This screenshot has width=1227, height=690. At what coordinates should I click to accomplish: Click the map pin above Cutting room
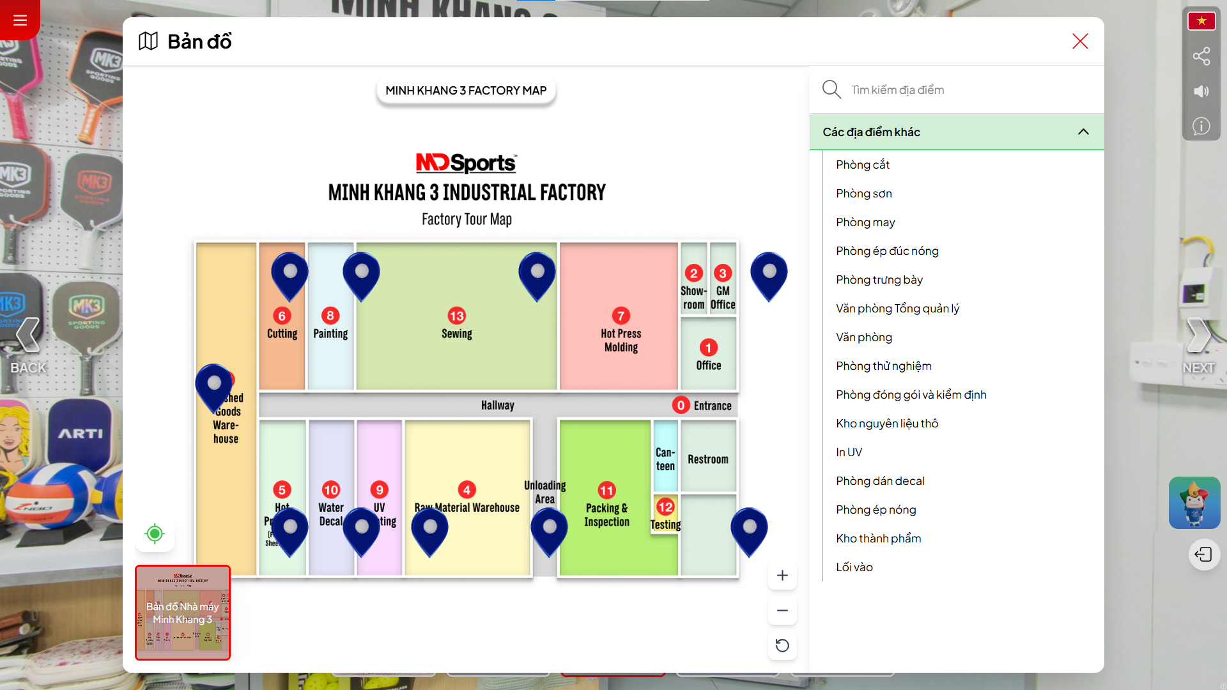(290, 275)
